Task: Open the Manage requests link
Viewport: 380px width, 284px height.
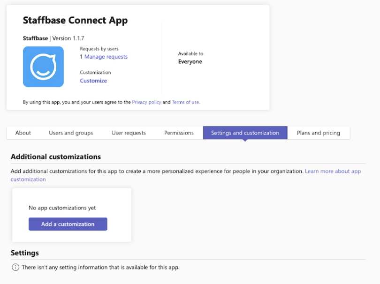Action: point(106,57)
